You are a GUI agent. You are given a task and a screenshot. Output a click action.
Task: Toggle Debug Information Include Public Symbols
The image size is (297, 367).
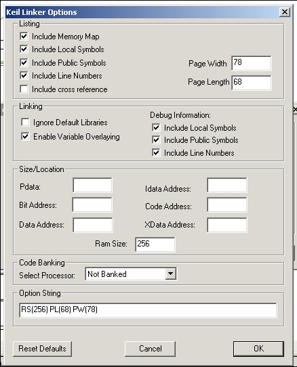click(156, 140)
